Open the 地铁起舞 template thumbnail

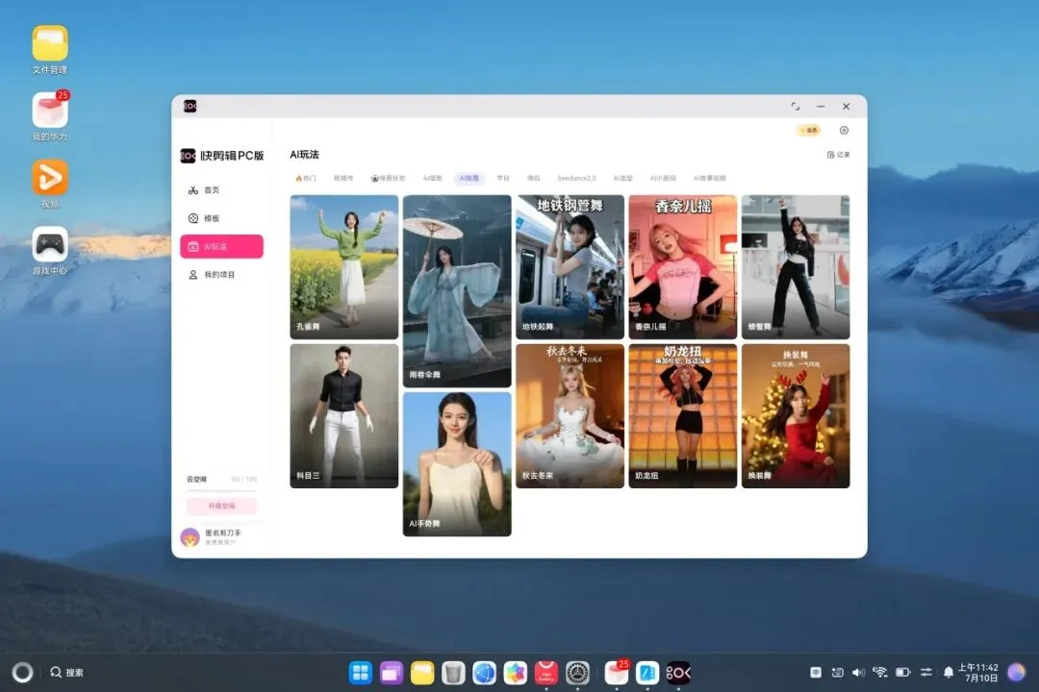[x=570, y=267]
